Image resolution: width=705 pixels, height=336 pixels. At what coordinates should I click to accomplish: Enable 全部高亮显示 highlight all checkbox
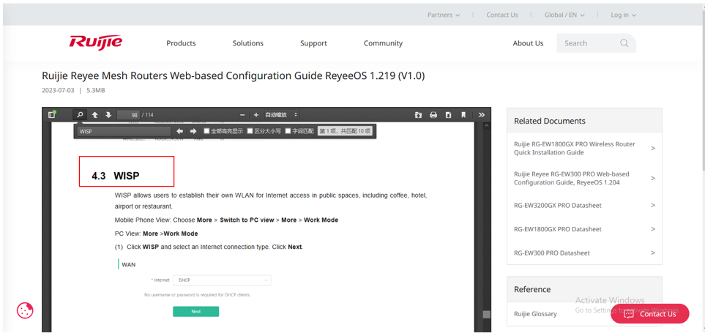pyautogui.click(x=207, y=131)
